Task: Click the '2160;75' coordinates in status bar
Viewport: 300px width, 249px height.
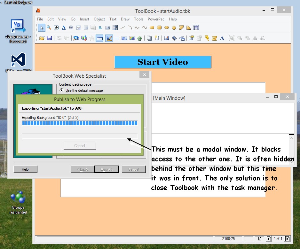Action: [x=228, y=239]
